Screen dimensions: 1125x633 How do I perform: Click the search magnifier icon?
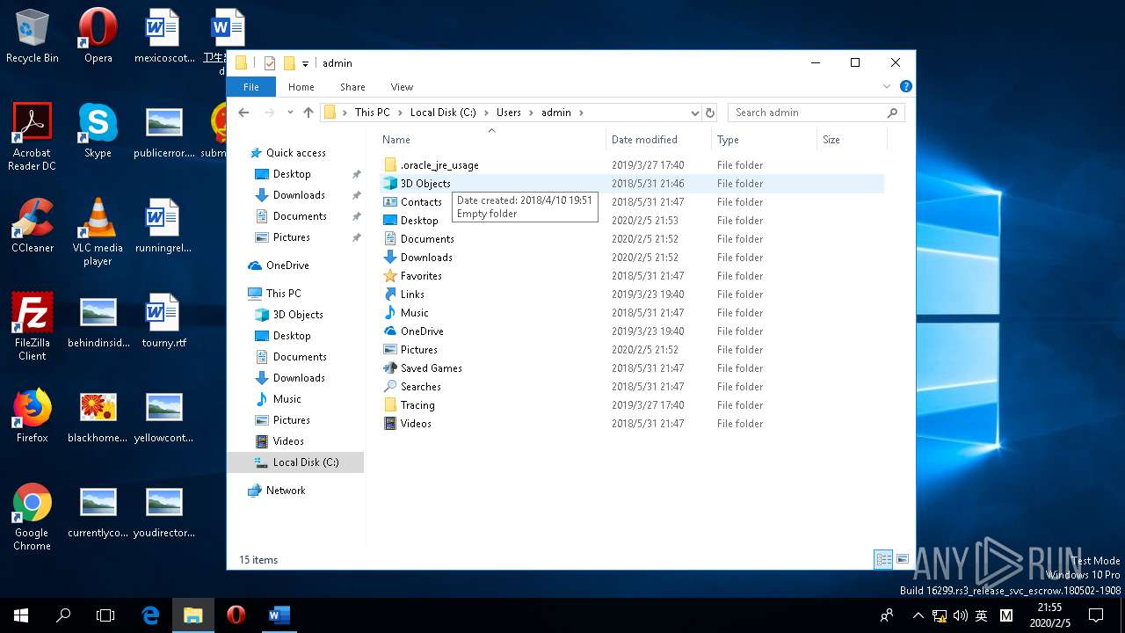point(892,113)
